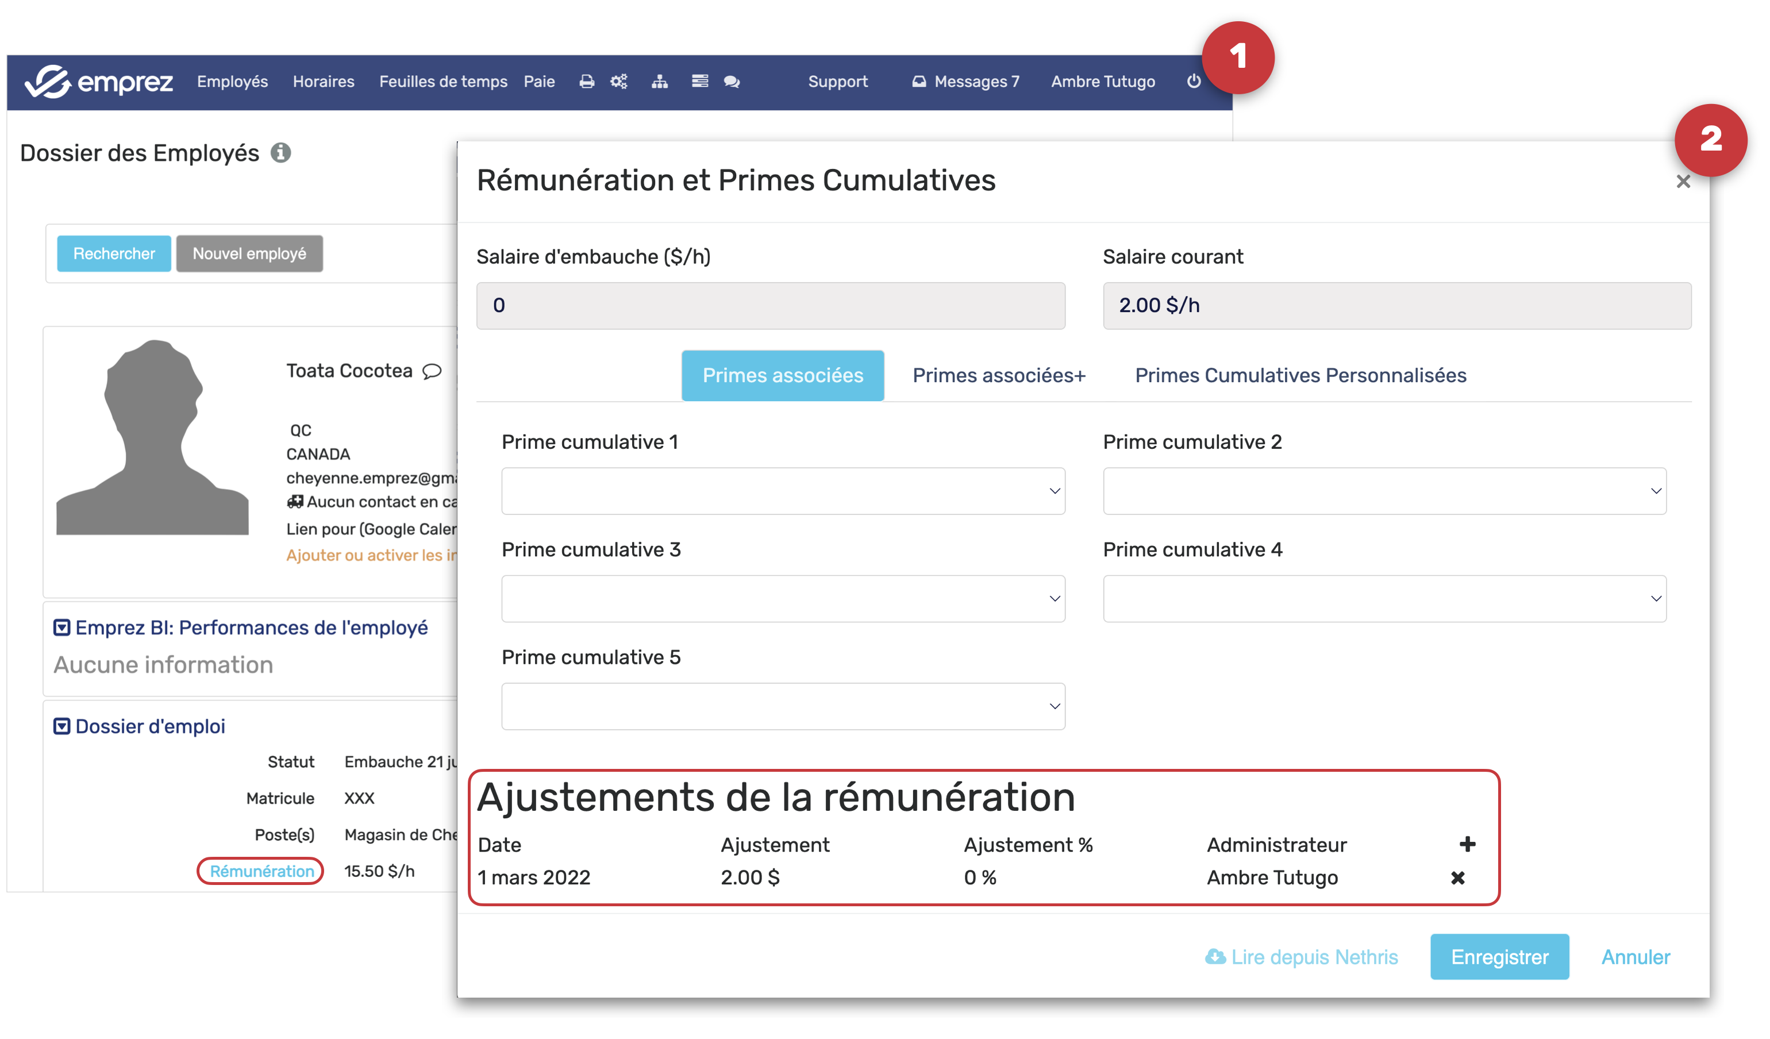Image resolution: width=1770 pixels, height=1039 pixels.
Task: Open the chat bubbles icon
Action: [732, 82]
